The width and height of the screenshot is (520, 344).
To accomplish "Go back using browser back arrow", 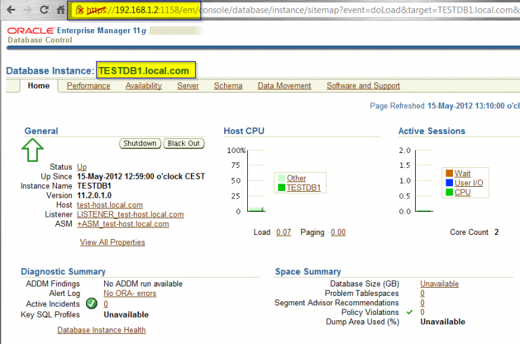I will pos(11,10).
